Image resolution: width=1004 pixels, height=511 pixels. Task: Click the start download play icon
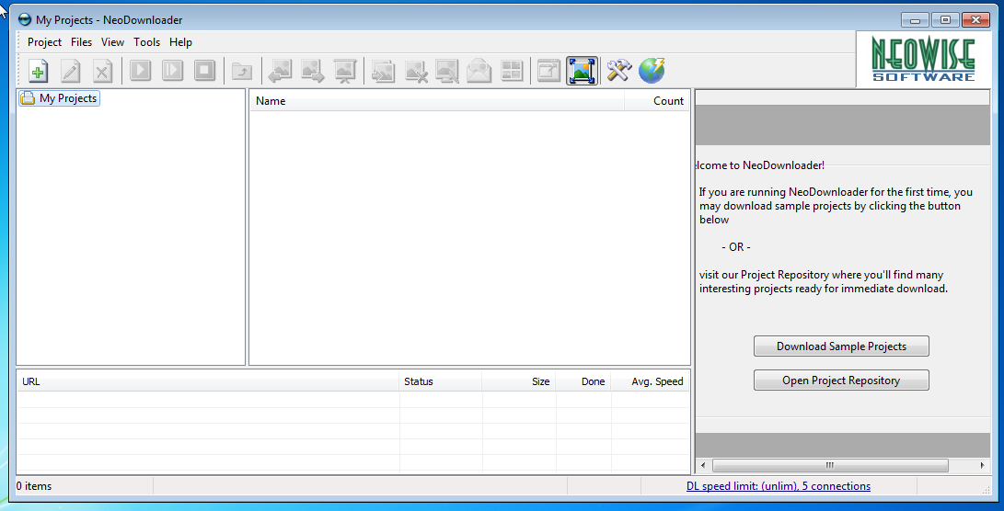(x=140, y=71)
